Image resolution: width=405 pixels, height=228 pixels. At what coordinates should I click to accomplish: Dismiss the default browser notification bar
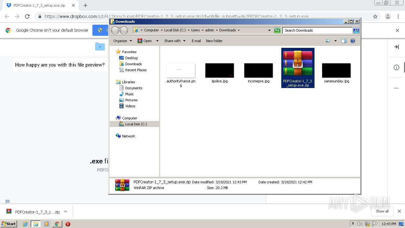tap(397, 30)
